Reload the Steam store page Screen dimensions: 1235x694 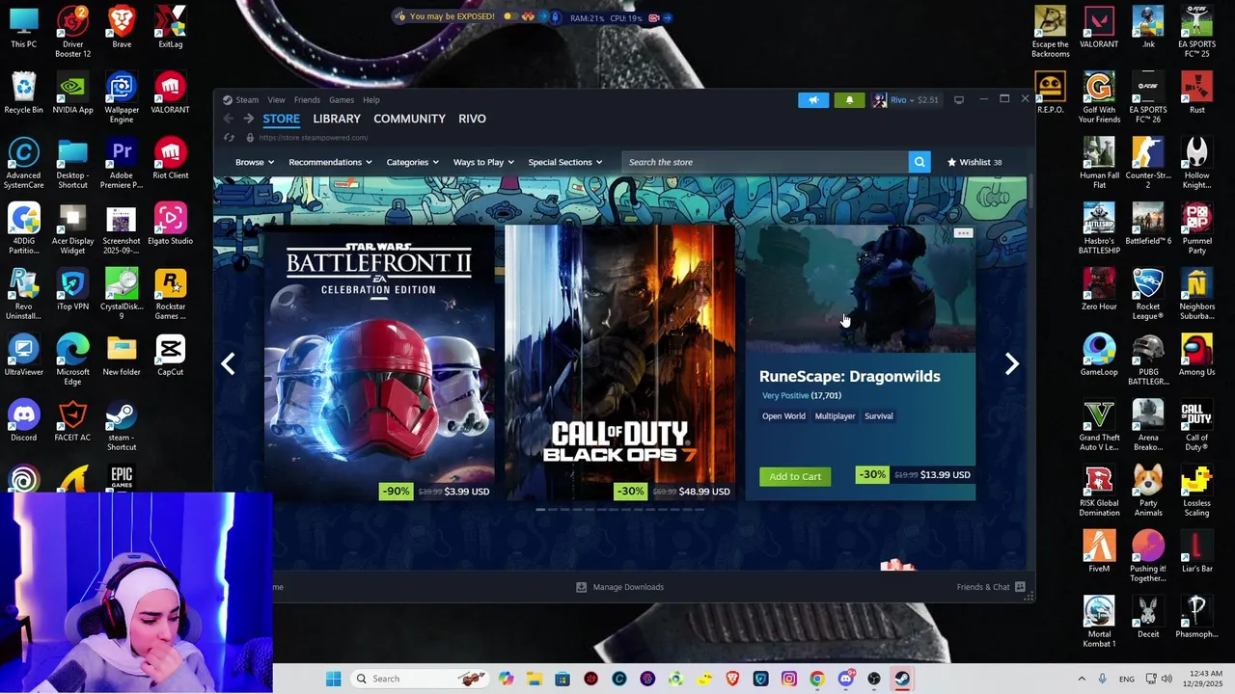[x=229, y=138]
